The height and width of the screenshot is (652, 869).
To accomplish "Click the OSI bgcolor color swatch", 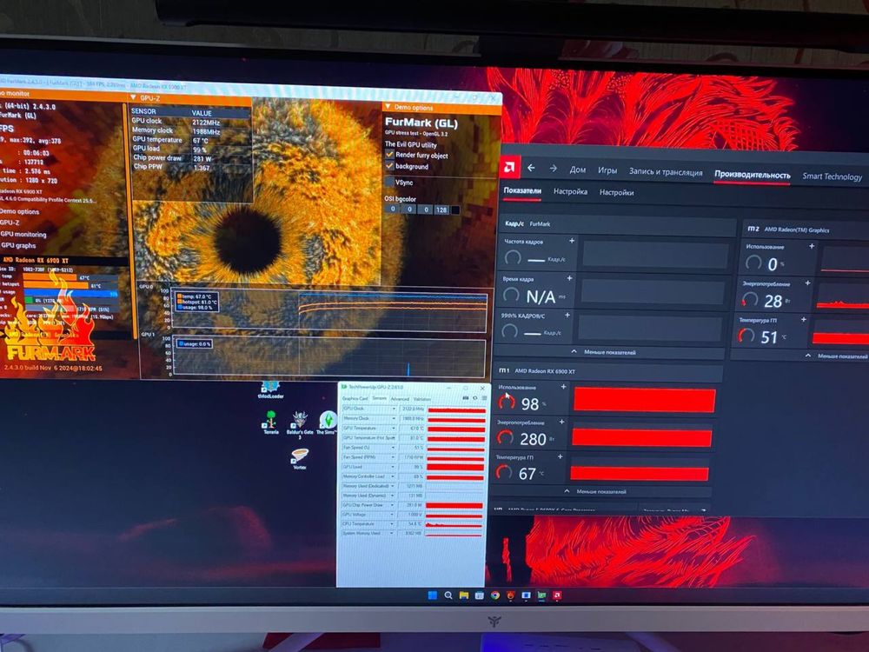I will click(x=455, y=210).
